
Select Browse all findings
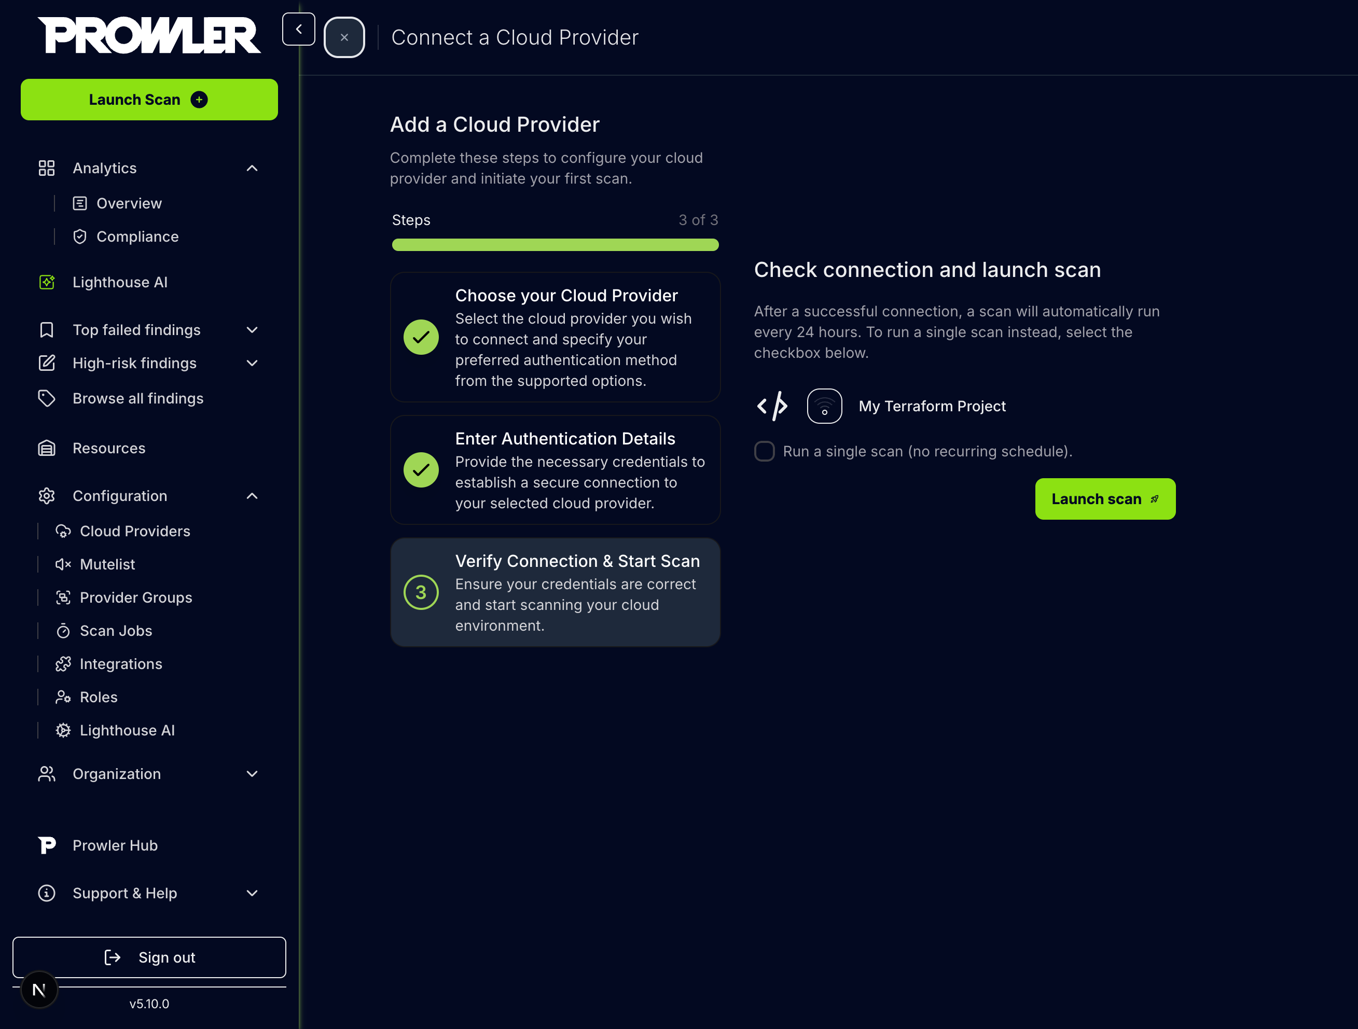[137, 398]
